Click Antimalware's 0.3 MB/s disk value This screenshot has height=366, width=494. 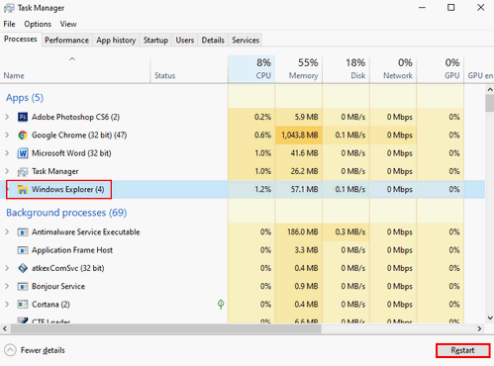click(x=350, y=232)
